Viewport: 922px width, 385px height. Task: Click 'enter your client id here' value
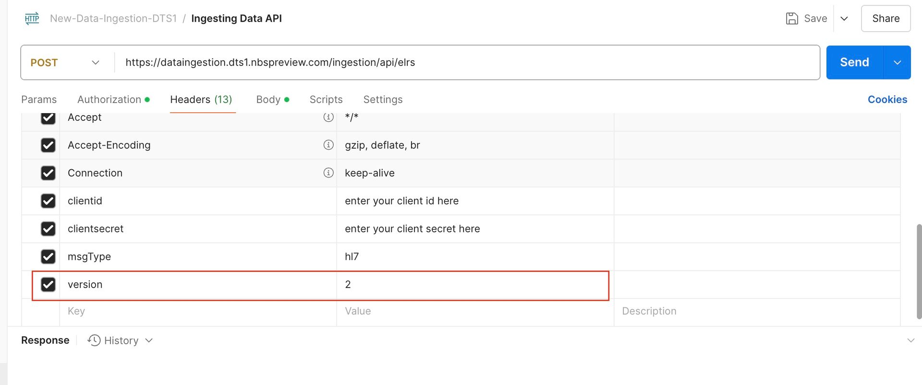(x=401, y=201)
